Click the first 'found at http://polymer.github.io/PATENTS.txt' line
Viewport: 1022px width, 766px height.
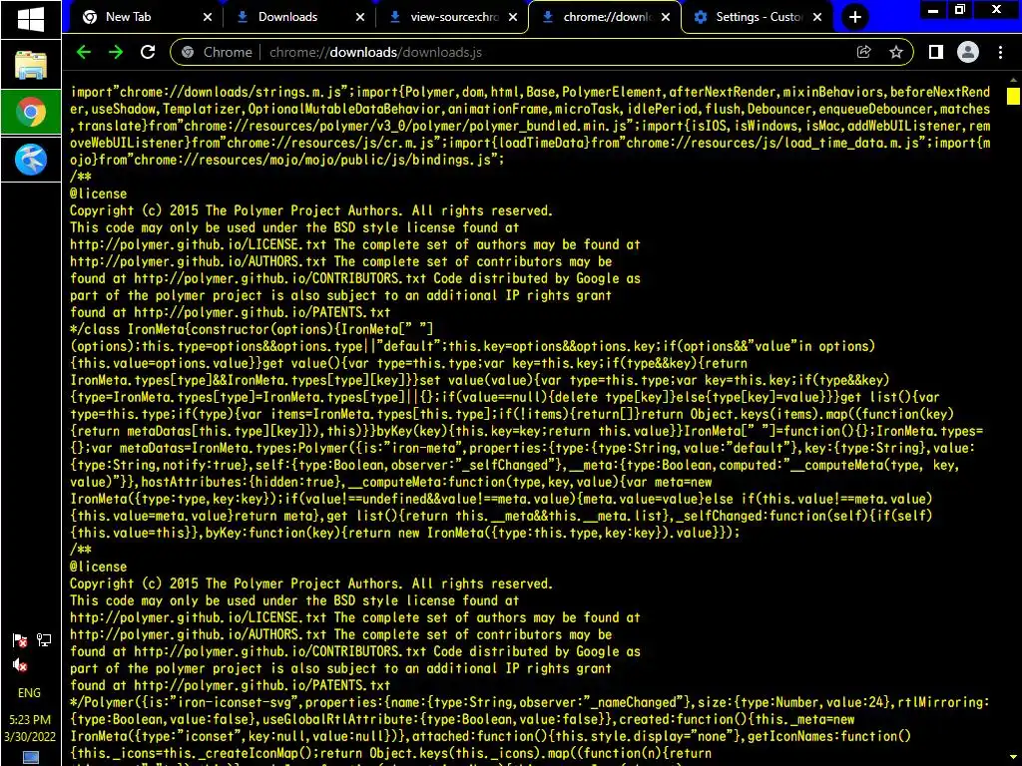(231, 312)
